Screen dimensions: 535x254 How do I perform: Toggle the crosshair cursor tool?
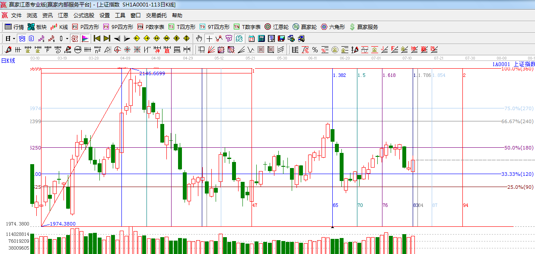[x=209, y=38]
